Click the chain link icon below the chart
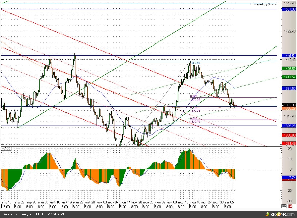The image size is (297, 218). coord(284,206)
